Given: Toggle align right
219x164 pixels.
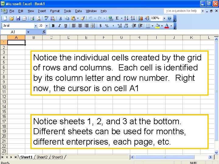Looking at the screenshot, I should pos(87,26).
